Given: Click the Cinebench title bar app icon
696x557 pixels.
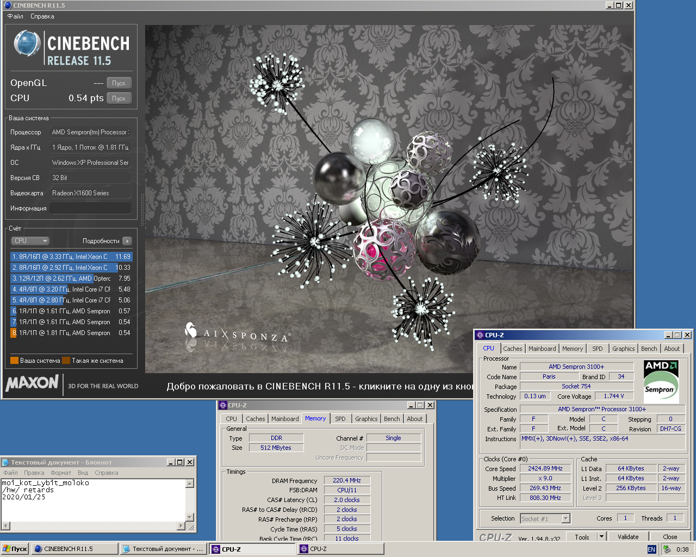Looking at the screenshot, I should (x=8, y=5).
